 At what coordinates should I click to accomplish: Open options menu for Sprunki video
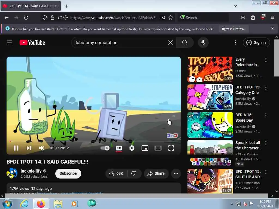[266, 143]
